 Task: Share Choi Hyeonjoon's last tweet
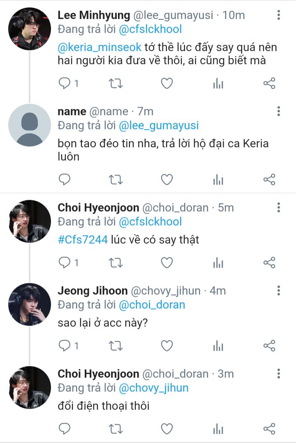(269, 429)
